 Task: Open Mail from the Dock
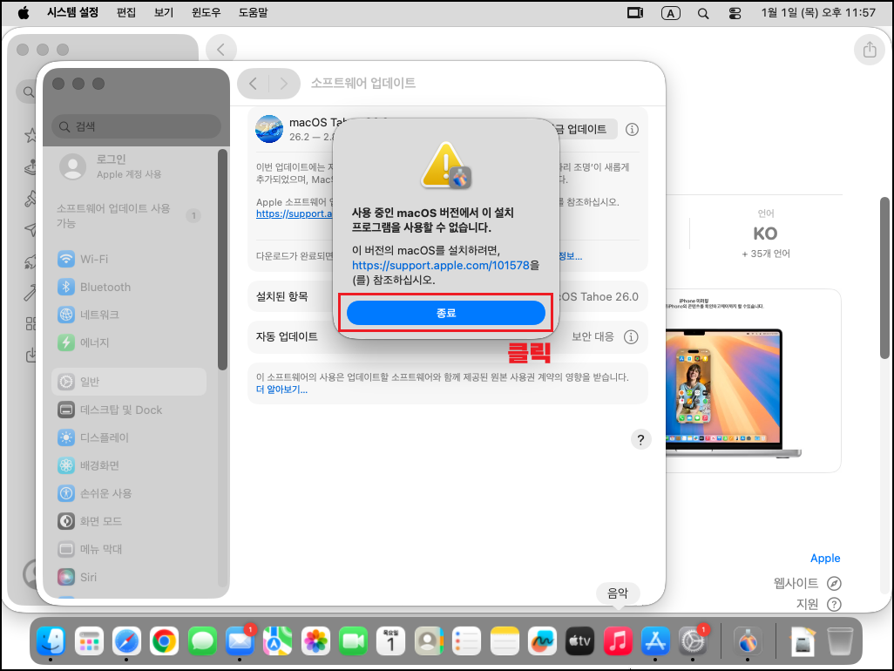(x=240, y=641)
